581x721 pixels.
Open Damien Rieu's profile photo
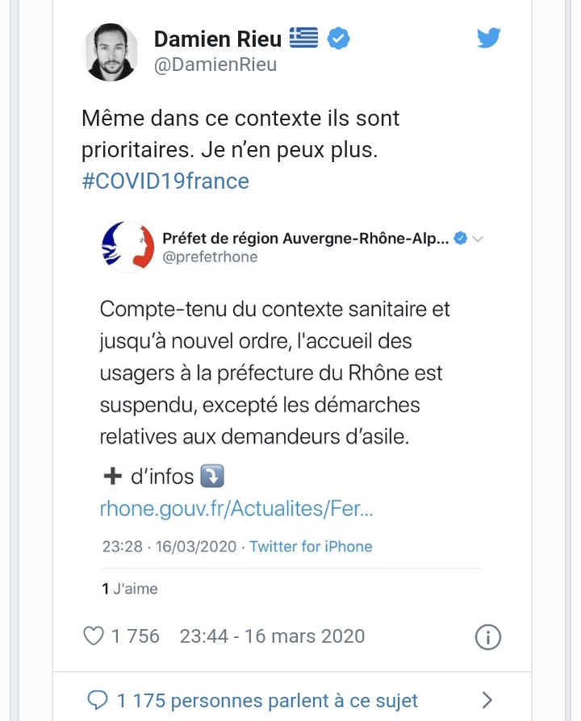[x=110, y=52]
